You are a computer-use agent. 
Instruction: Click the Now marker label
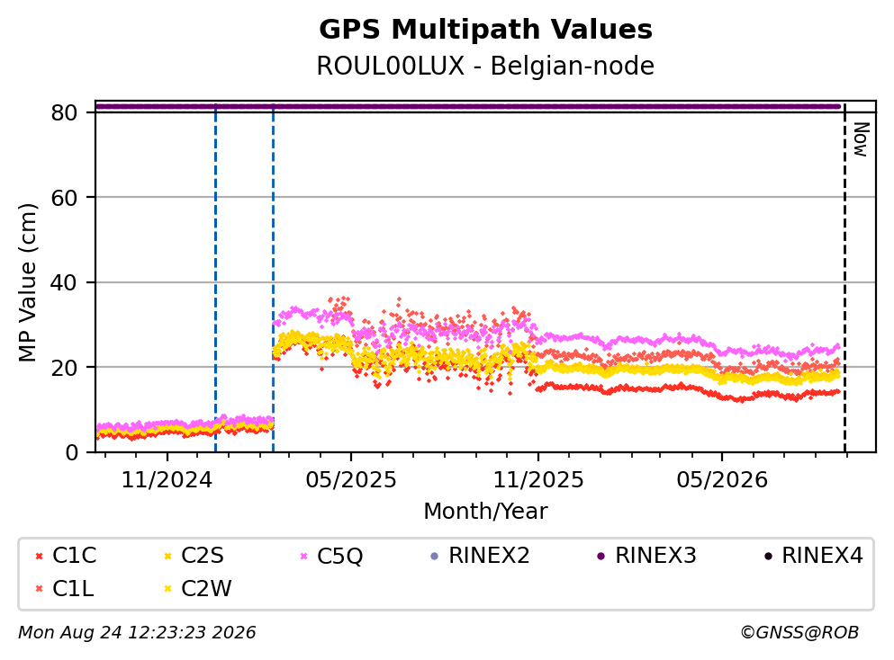[x=861, y=139]
